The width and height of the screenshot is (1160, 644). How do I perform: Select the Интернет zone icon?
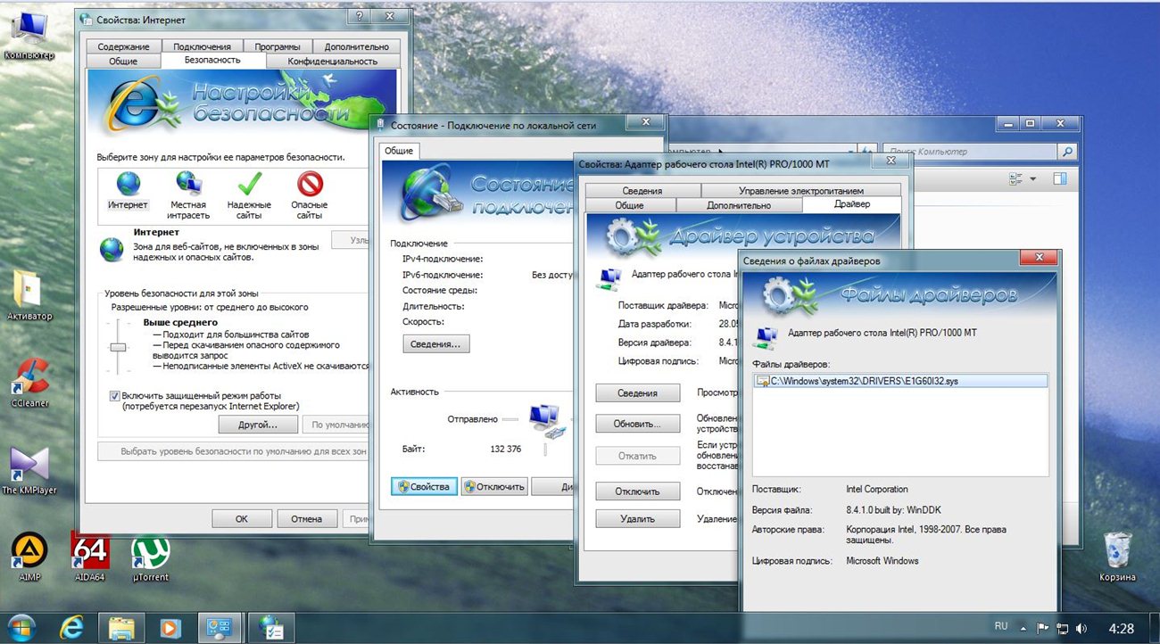pos(128,184)
